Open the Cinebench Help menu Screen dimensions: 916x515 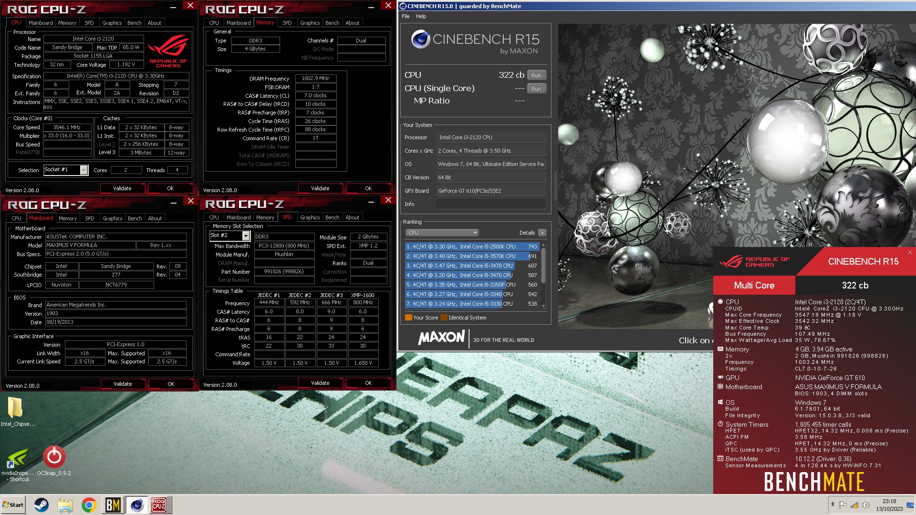pos(421,16)
